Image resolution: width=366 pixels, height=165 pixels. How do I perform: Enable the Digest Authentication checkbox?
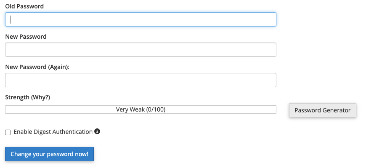(8, 132)
